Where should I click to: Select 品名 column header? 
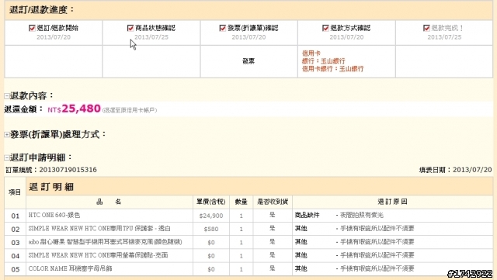[109, 202]
